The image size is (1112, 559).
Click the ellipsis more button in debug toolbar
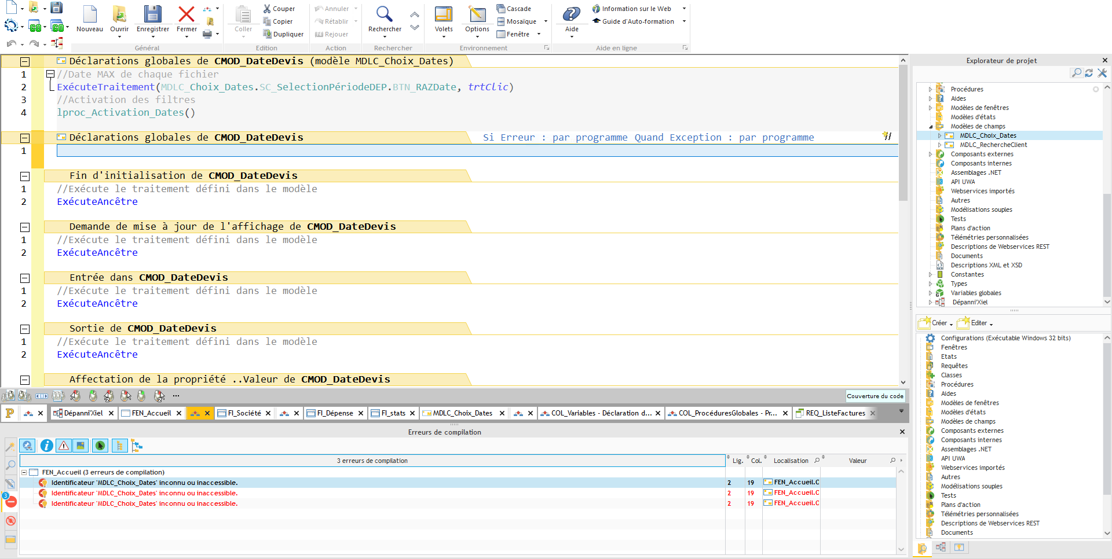click(x=176, y=396)
